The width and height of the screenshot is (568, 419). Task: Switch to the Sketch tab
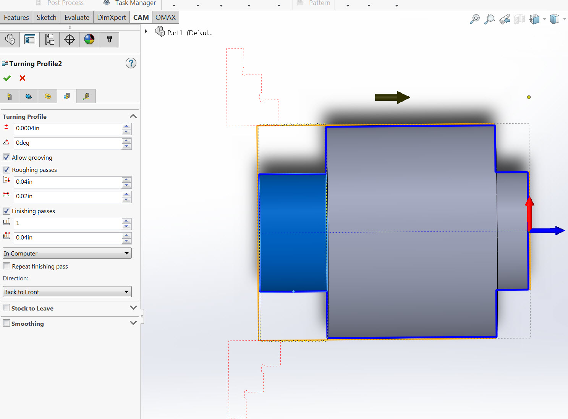pos(47,18)
